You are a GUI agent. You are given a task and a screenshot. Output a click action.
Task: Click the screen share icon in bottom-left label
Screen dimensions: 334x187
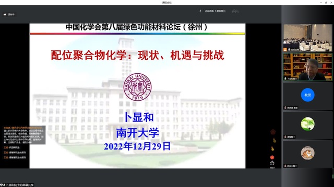pos(1,185)
